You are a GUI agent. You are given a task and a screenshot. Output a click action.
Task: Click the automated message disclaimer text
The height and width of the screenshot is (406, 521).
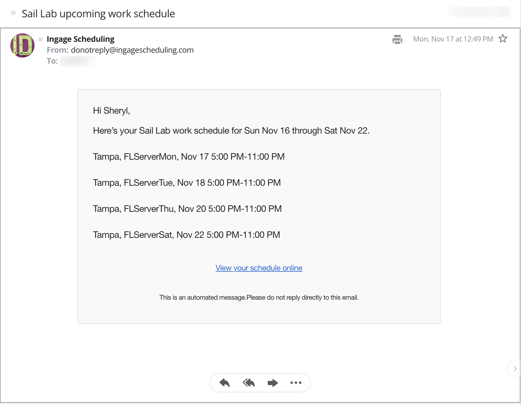(259, 298)
